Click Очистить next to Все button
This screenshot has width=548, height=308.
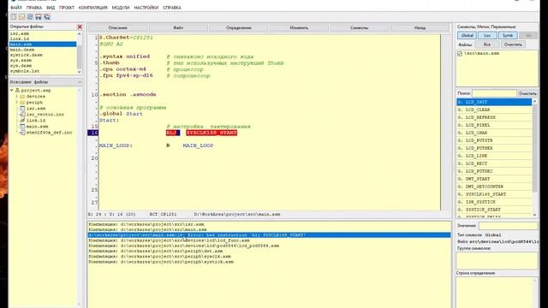513,44
